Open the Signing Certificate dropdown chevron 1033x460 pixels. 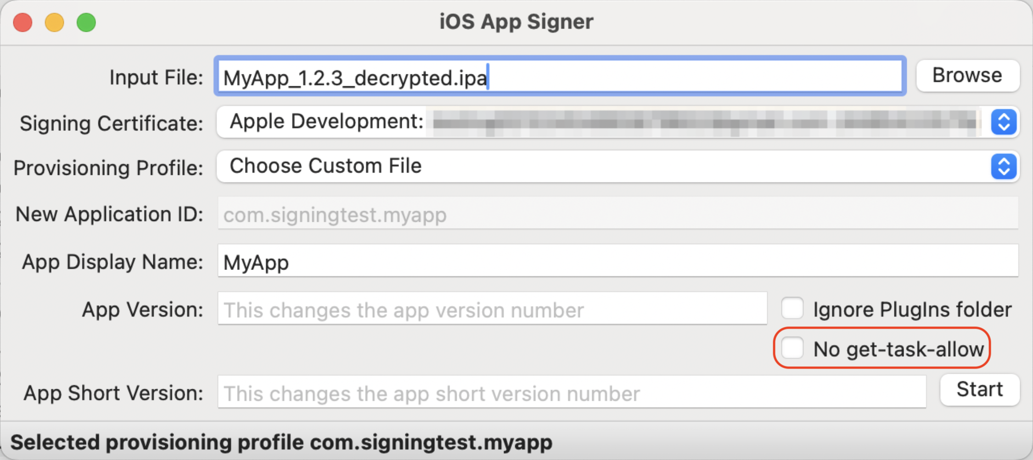[x=1004, y=122]
